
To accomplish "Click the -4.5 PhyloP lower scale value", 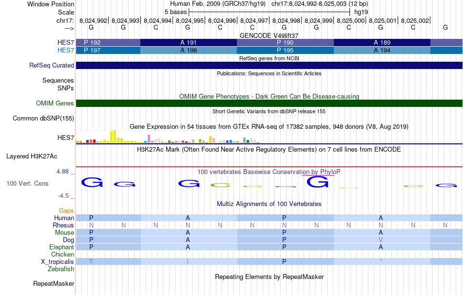I will [63, 196].
